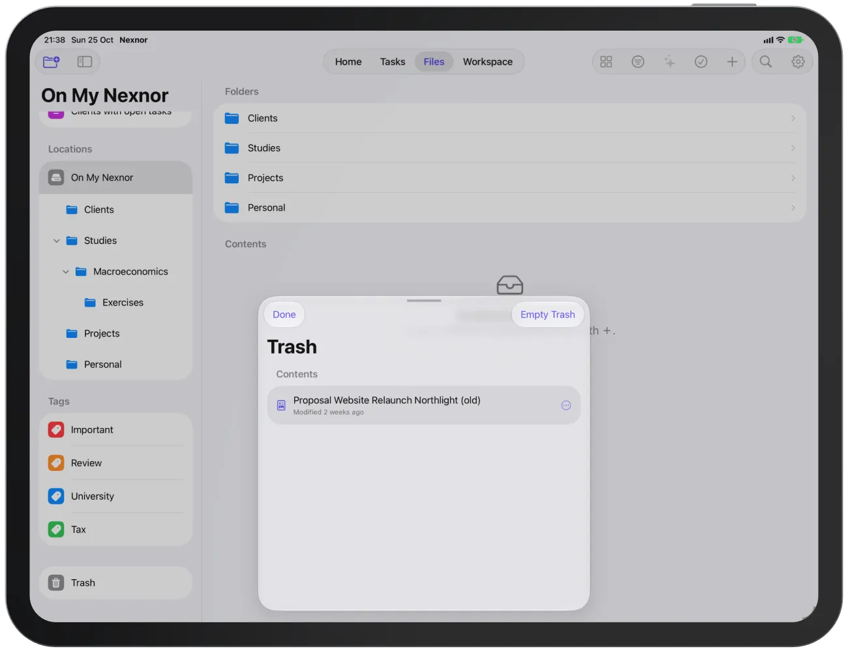Open Personal folder in the sidebar
The height and width of the screenshot is (651, 848).
click(116, 365)
